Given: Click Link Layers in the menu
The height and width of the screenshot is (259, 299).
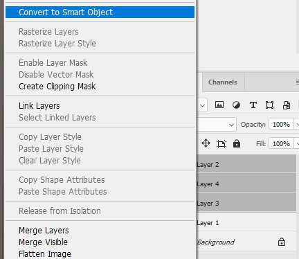Looking at the screenshot, I should (39, 106).
